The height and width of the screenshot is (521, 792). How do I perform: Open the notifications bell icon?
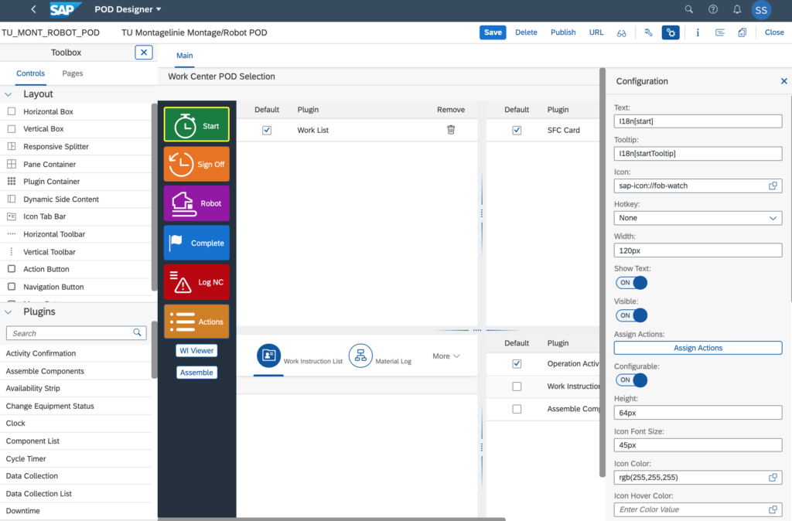737,10
